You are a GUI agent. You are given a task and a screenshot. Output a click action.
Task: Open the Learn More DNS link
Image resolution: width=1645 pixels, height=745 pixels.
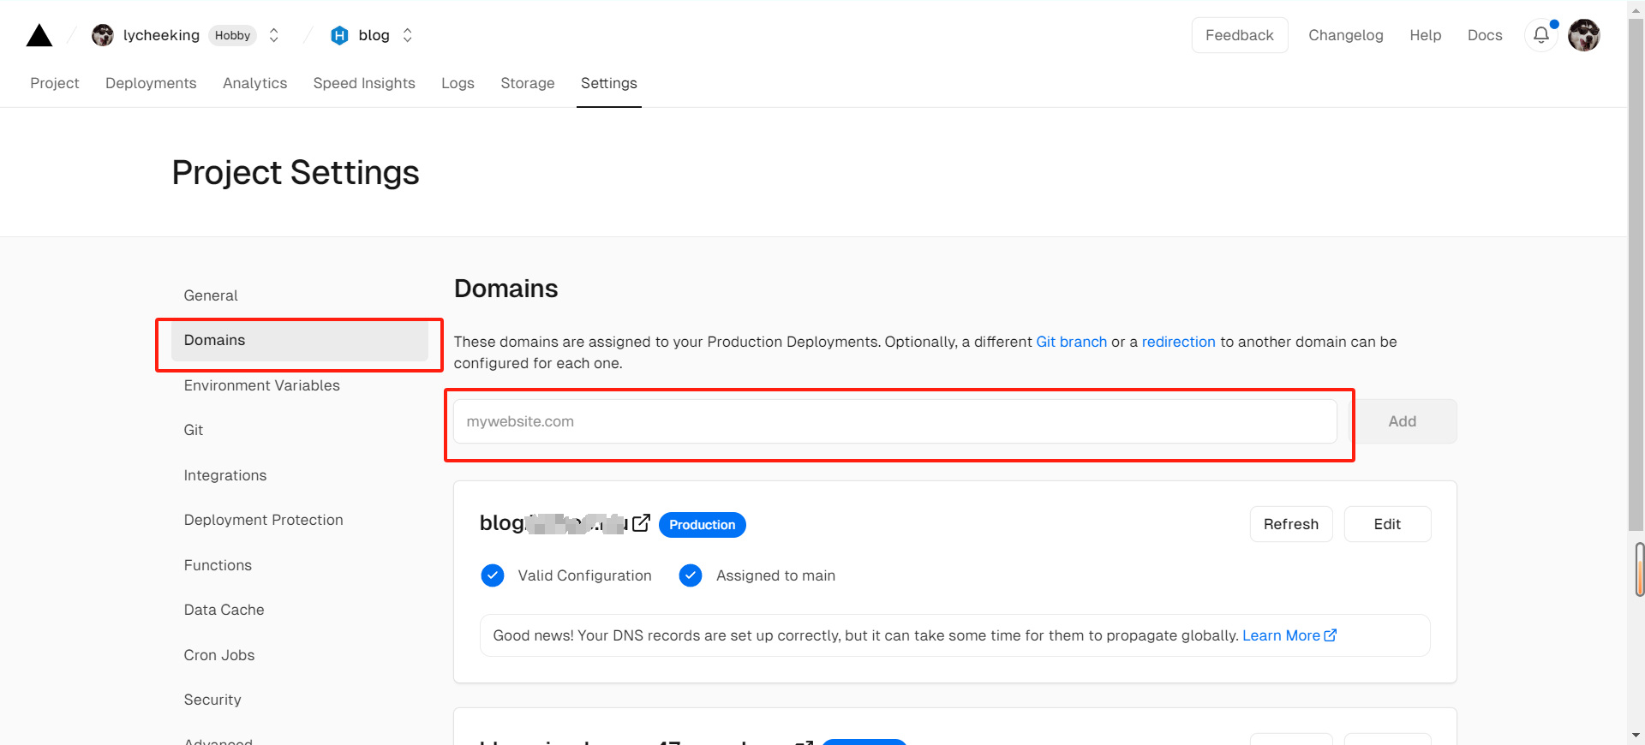[1289, 635]
